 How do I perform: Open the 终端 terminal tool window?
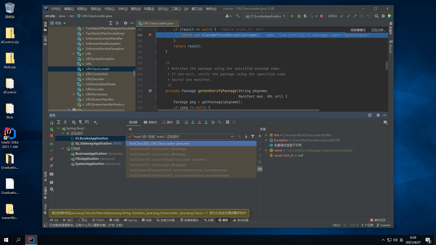(x=147, y=220)
